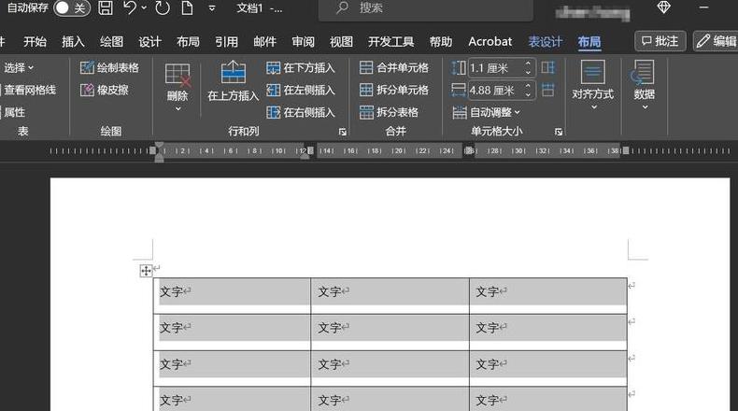Open the 帮助 (Help) tab
The width and height of the screenshot is (738, 411).
point(441,41)
